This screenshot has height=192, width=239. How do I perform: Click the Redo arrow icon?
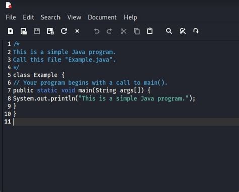pyautogui.click(x=109, y=31)
